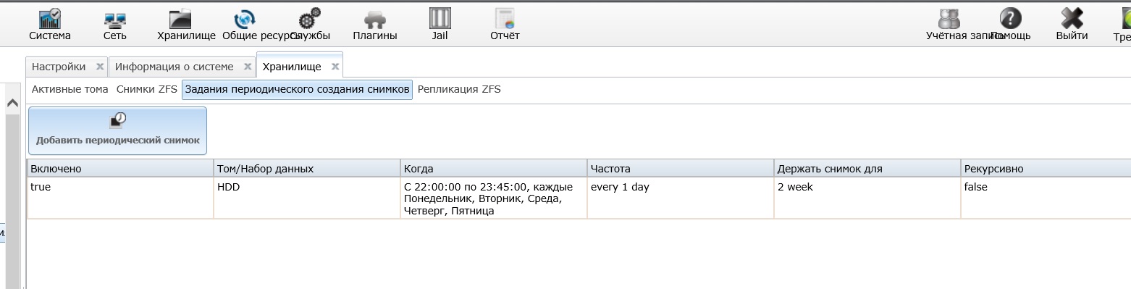
Task: Open the Плагины section
Action: 374,25
